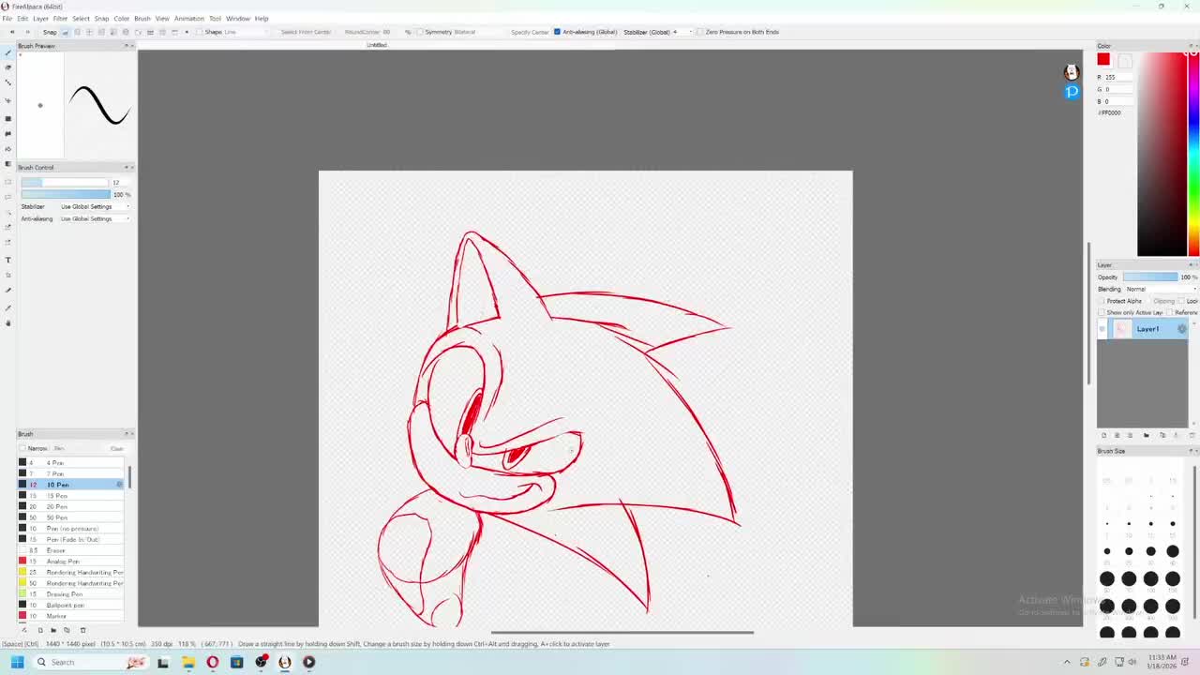Click the delete brush trash icon

coord(82,630)
